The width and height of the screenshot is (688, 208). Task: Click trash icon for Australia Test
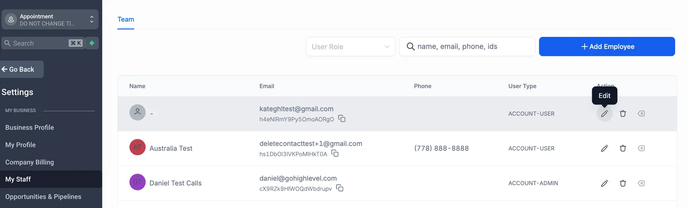point(623,148)
